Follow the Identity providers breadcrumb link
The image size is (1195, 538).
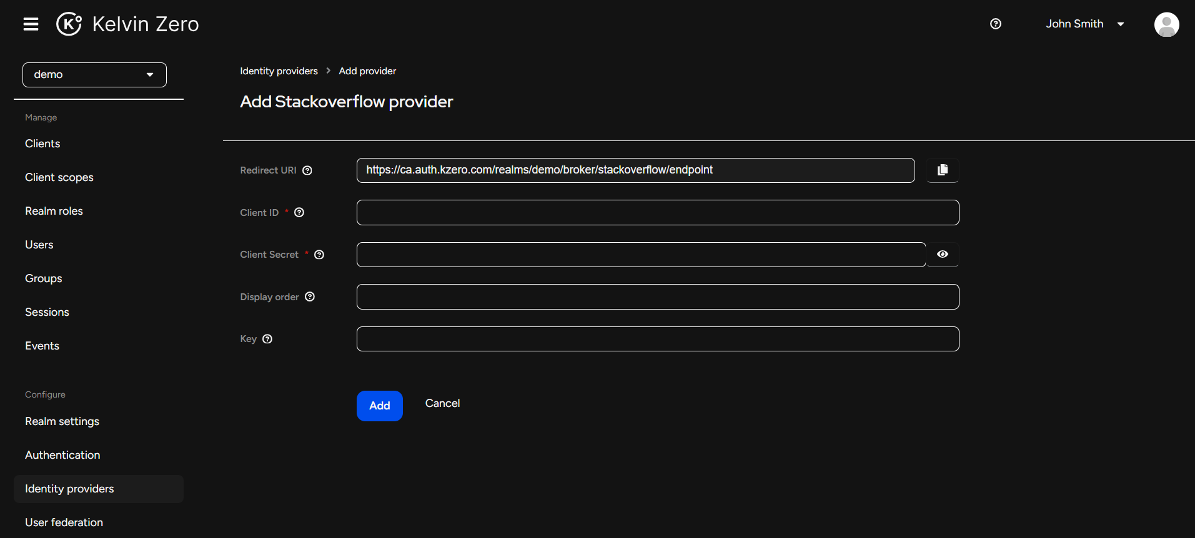279,71
